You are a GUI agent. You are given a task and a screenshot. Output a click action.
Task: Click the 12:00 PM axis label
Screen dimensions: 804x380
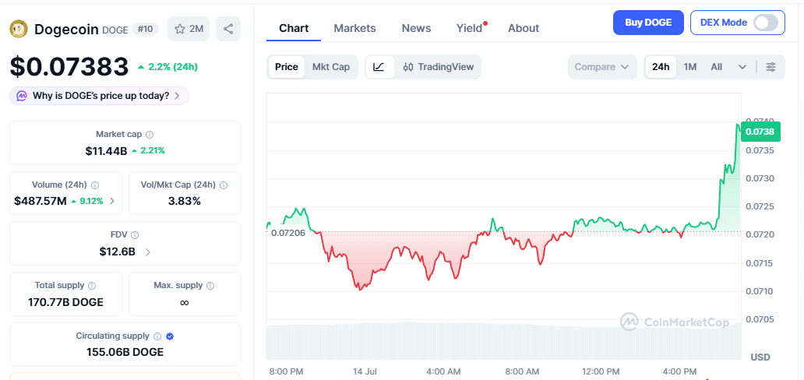coord(602,371)
